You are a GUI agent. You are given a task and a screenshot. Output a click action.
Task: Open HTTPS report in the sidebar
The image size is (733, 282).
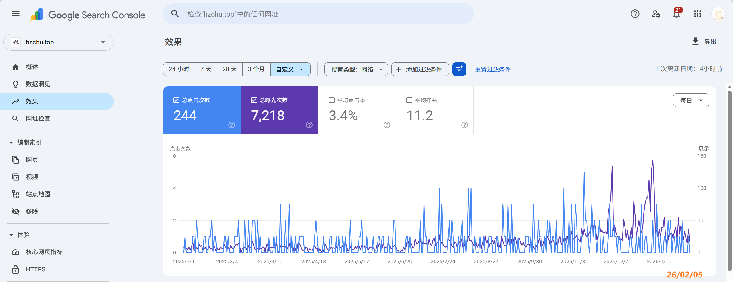pos(57,269)
